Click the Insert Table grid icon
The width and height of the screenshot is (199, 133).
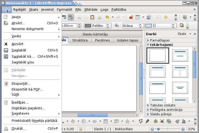(x=138, y=17)
